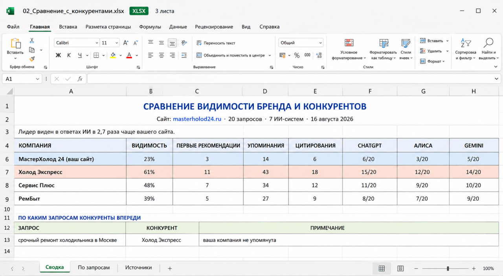Toggle Переносить текст wrap text
Image resolution: width=503 pixels, height=276 pixels.
click(216, 43)
